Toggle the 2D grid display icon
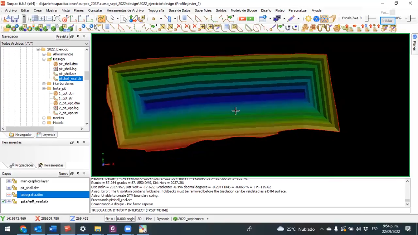Screen dimensions: 418x235 click(34, 18)
